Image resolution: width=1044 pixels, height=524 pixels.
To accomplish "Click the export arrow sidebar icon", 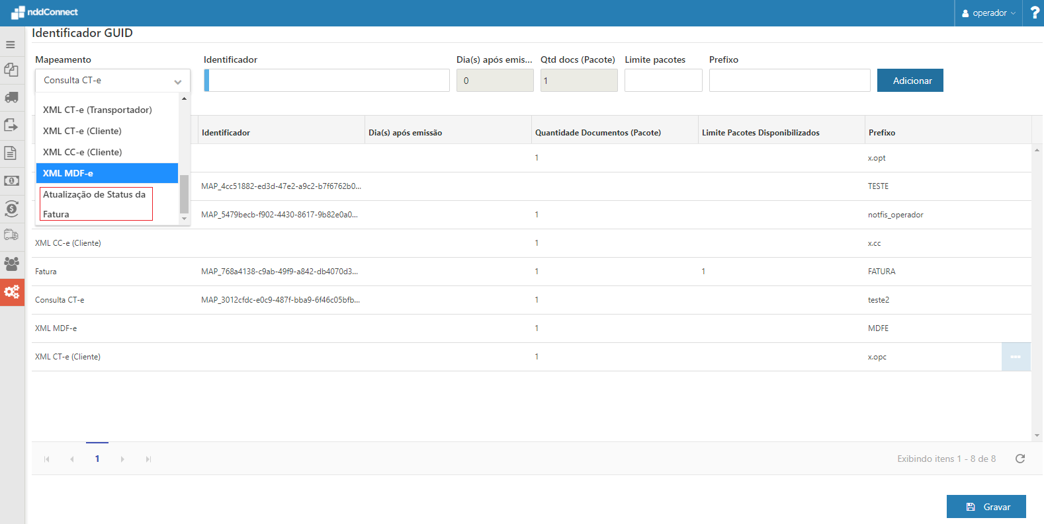I will (11, 126).
